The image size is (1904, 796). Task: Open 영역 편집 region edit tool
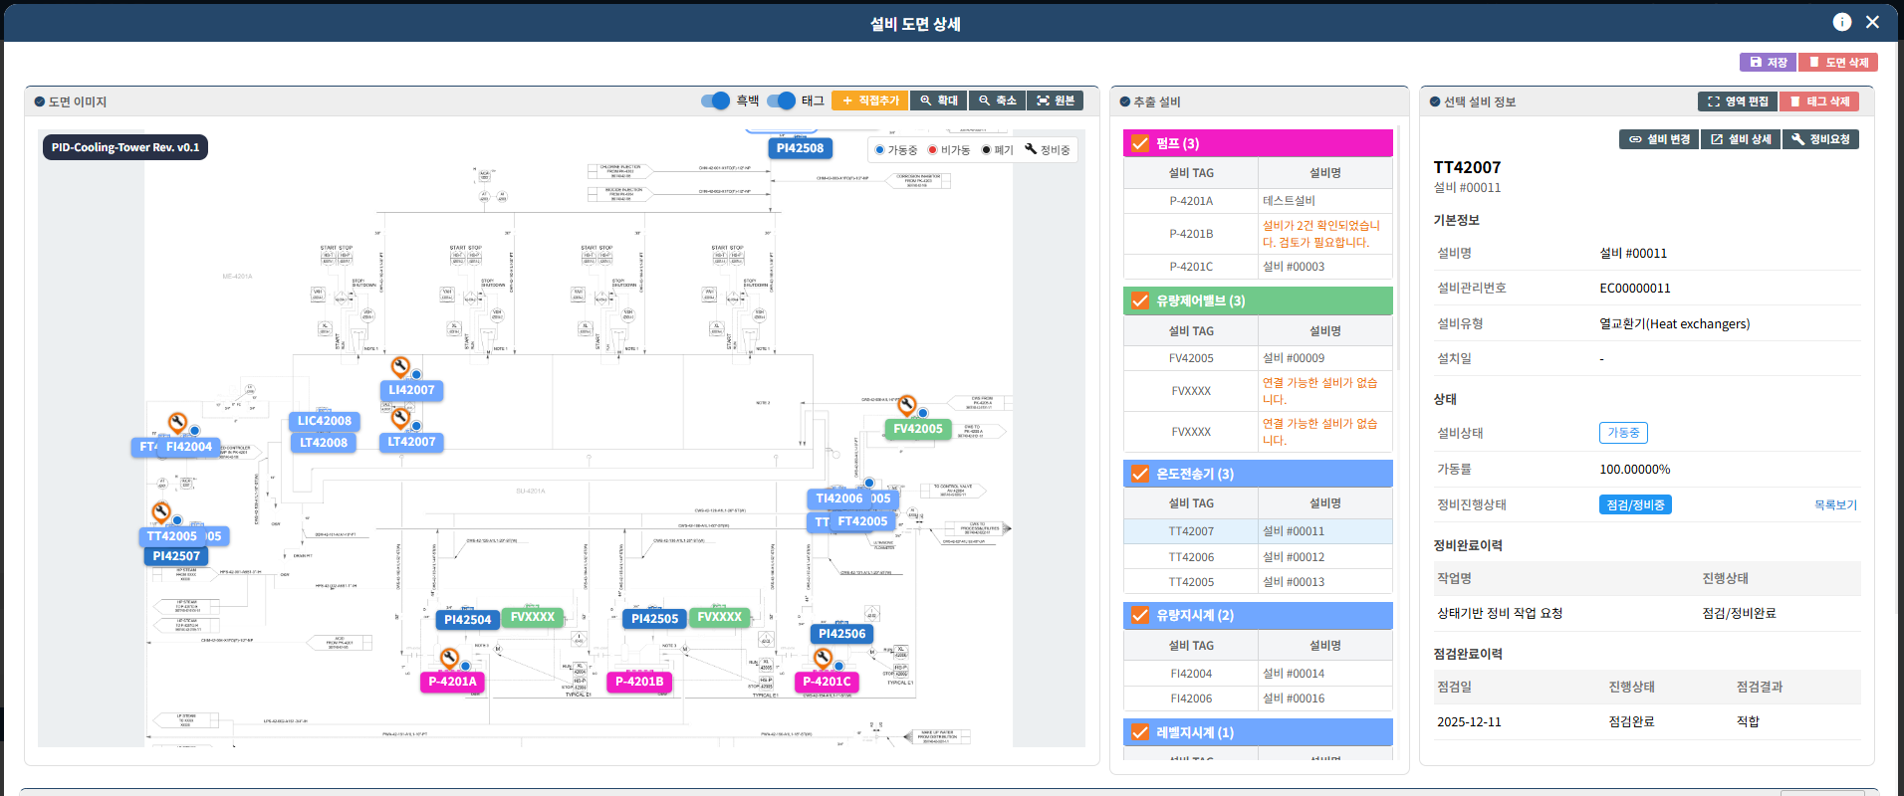1738,101
